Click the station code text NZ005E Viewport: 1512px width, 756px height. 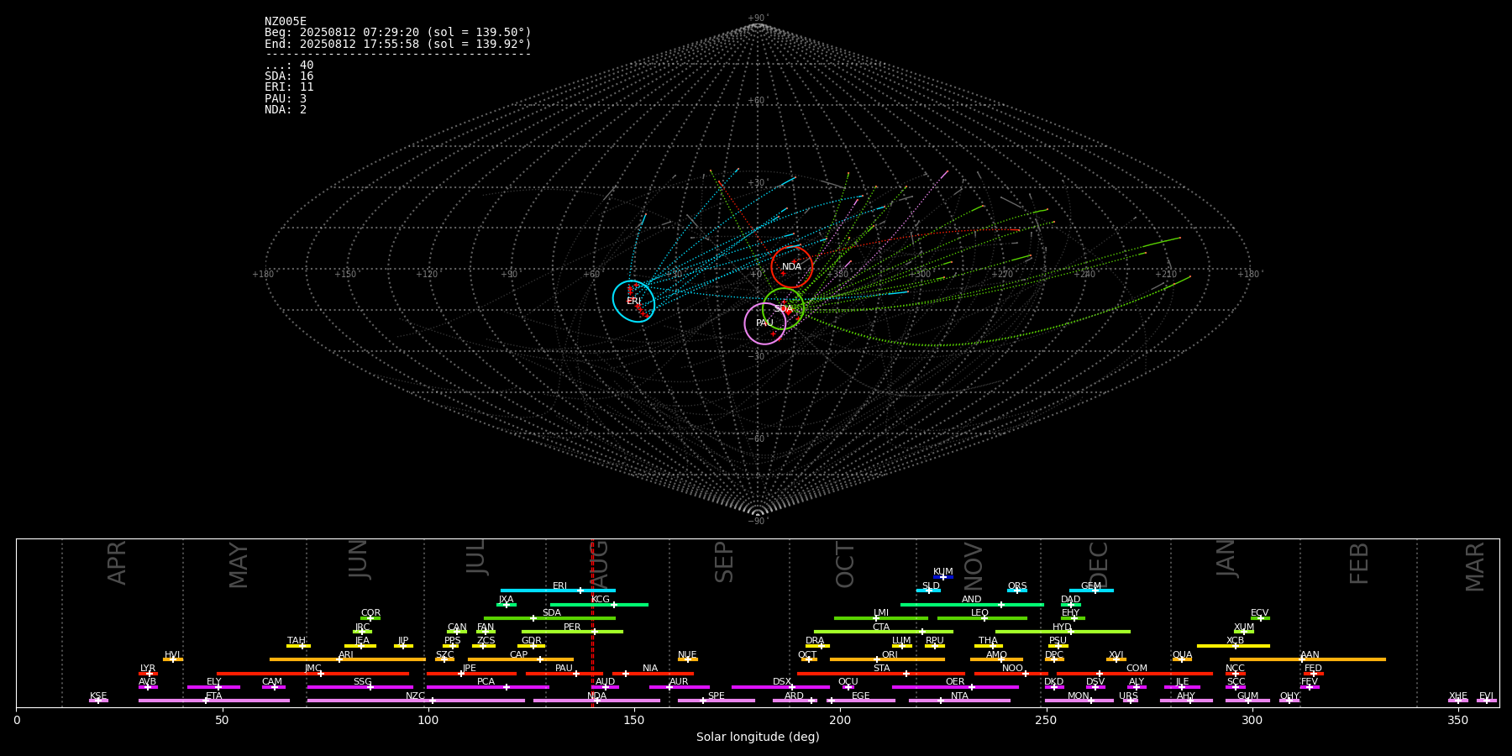point(286,22)
